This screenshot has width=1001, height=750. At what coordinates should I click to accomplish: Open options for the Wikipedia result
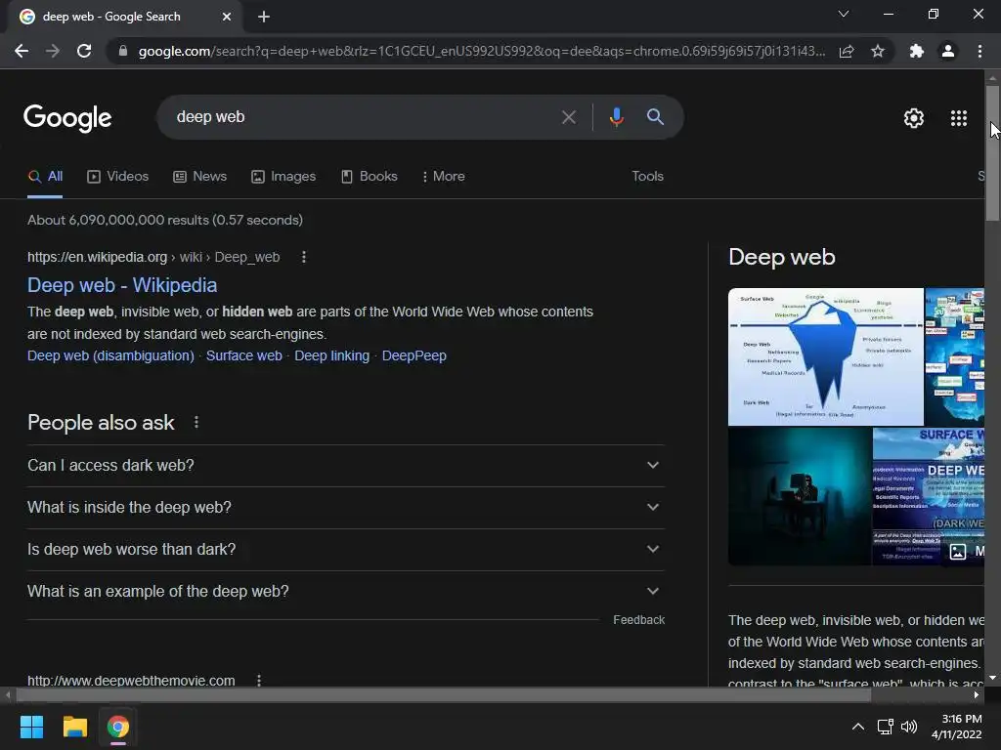pos(304,257)
